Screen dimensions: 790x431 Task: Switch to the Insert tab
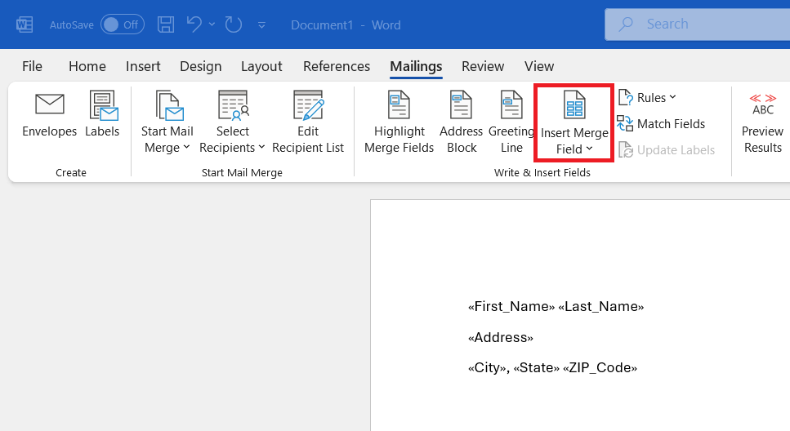point(143,66)
